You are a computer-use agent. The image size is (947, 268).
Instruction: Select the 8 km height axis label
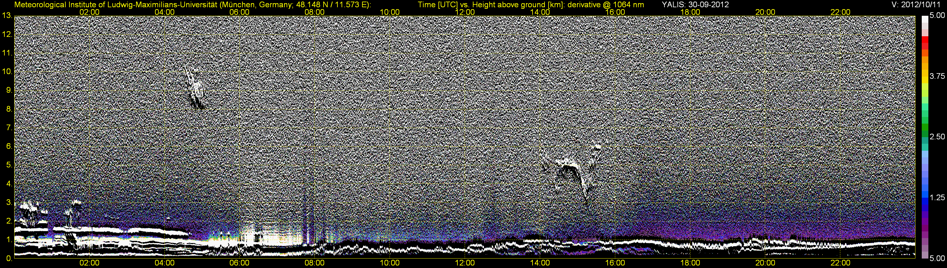9,109
